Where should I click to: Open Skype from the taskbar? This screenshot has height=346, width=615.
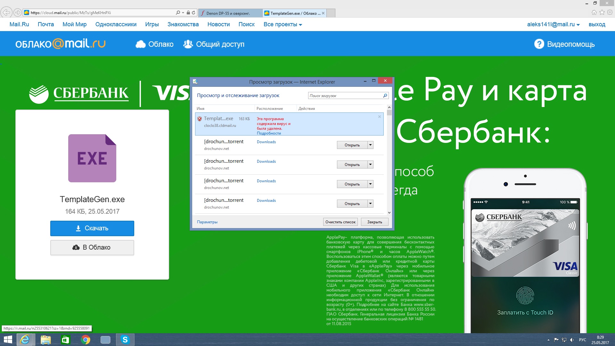[125, 340]
